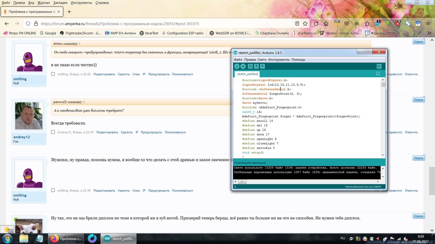Open a new Firefox tab
The image size is (435, 244).
tap(69, 12)
